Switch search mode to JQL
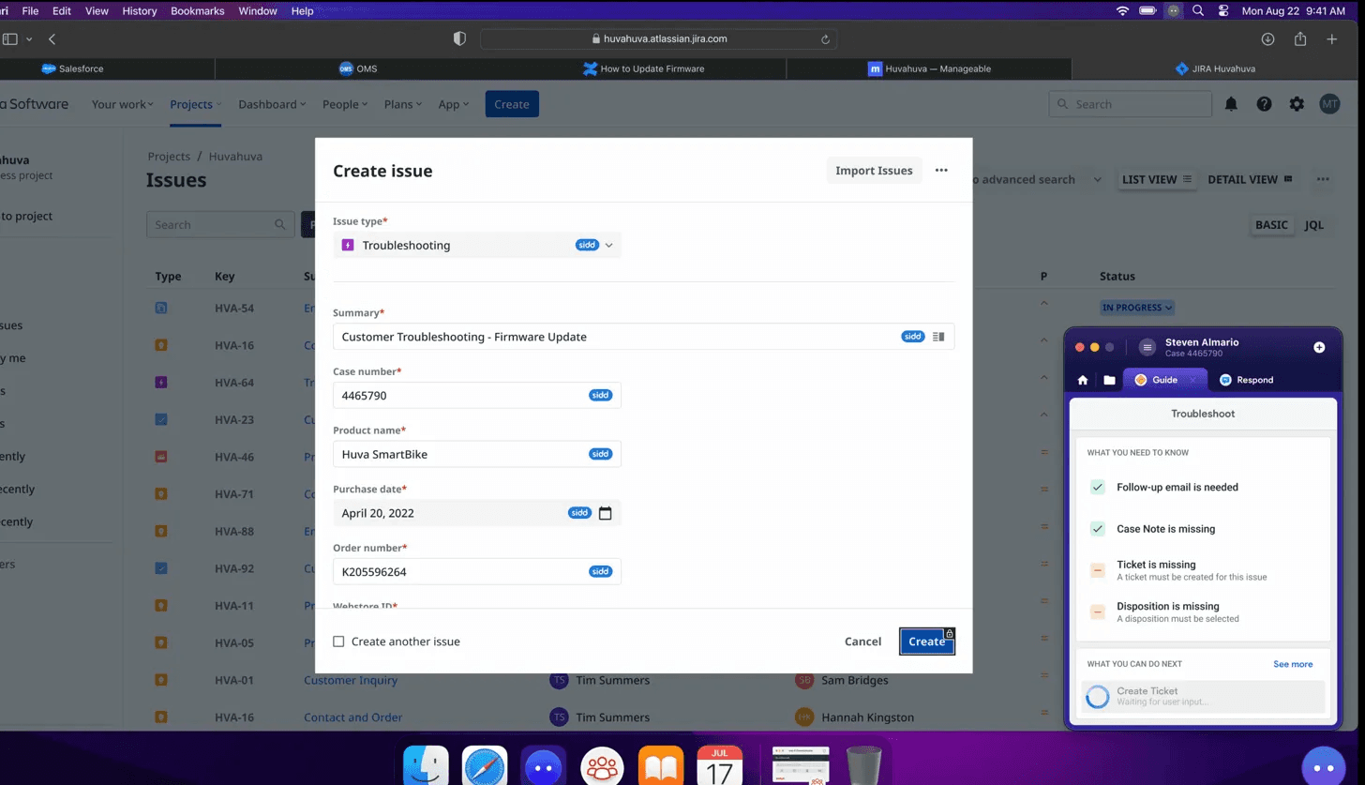 pos(1314,225)
